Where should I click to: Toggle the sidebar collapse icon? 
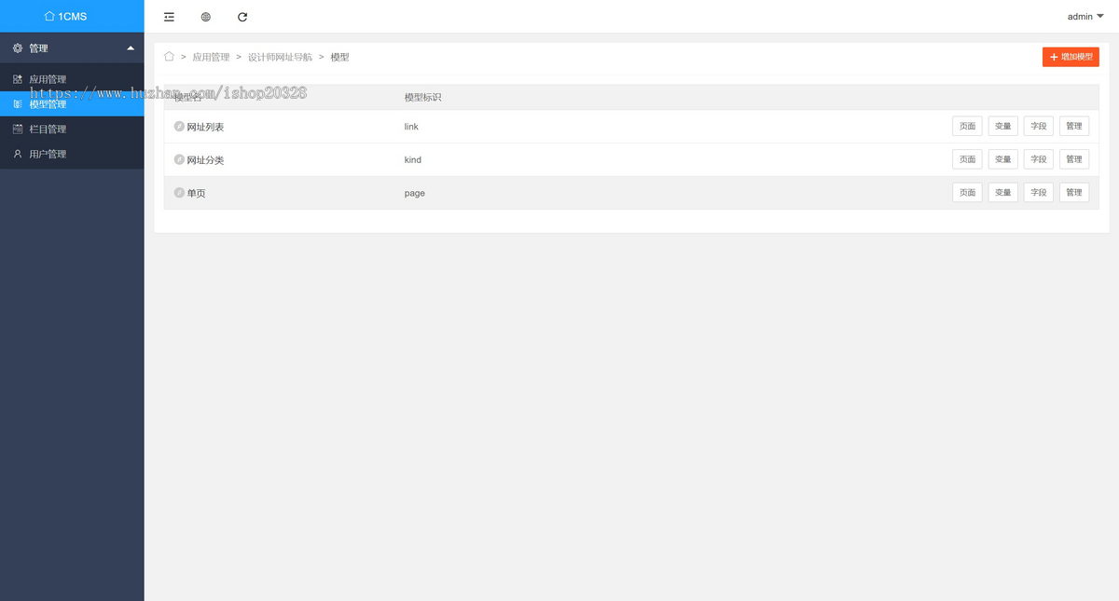point(169,17)
